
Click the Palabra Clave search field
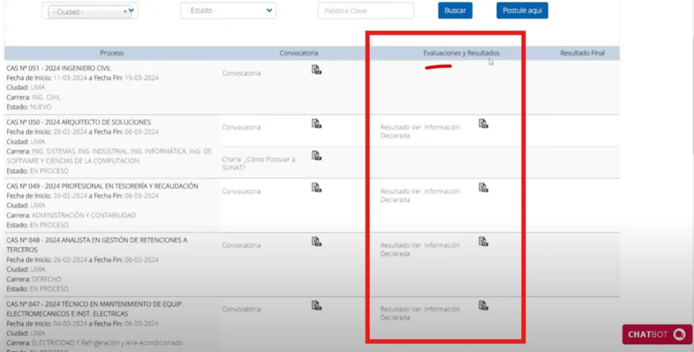[365, 11]
